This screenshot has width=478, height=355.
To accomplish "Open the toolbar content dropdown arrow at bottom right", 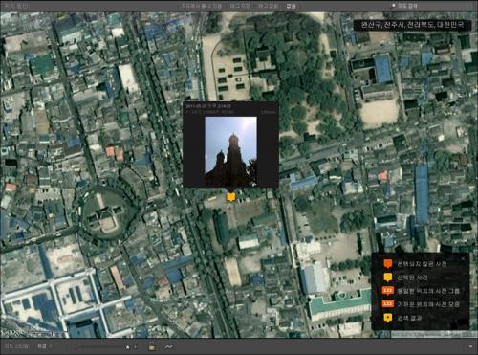I will click(470, 346).
